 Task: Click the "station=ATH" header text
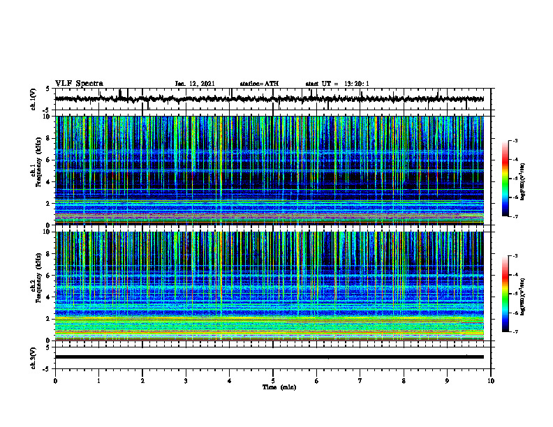tap(259, 84)
